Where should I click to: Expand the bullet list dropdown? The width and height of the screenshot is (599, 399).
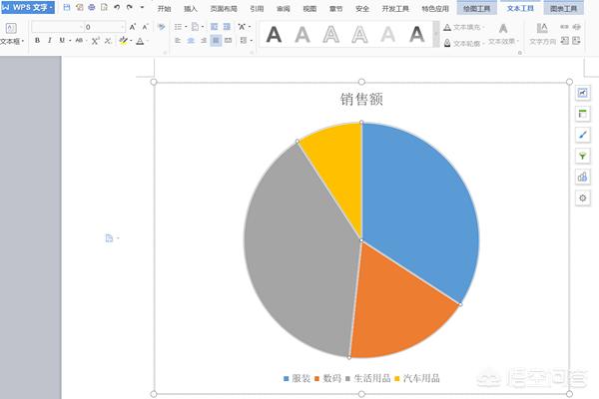pos(186,27)
